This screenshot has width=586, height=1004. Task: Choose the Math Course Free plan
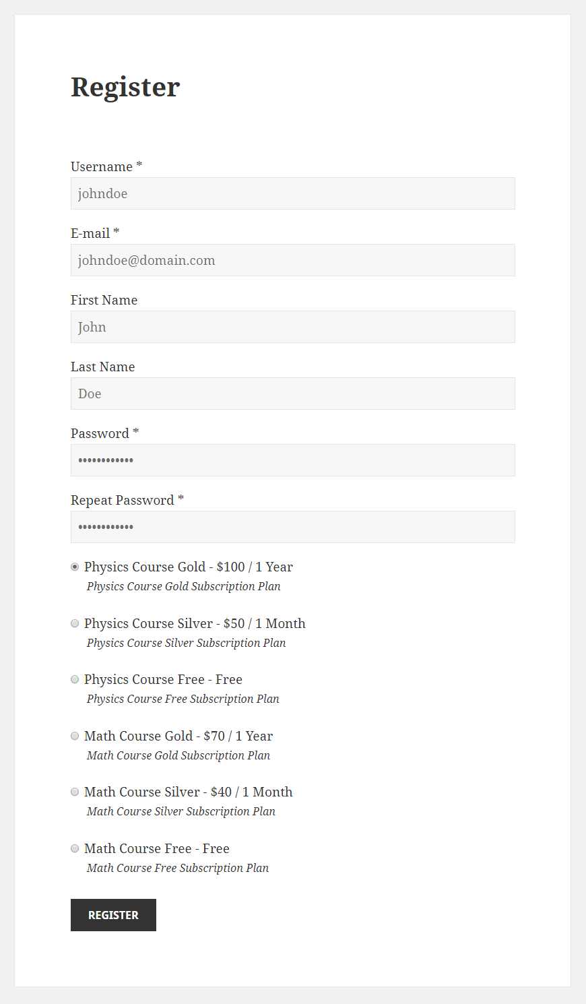[75, 848]
